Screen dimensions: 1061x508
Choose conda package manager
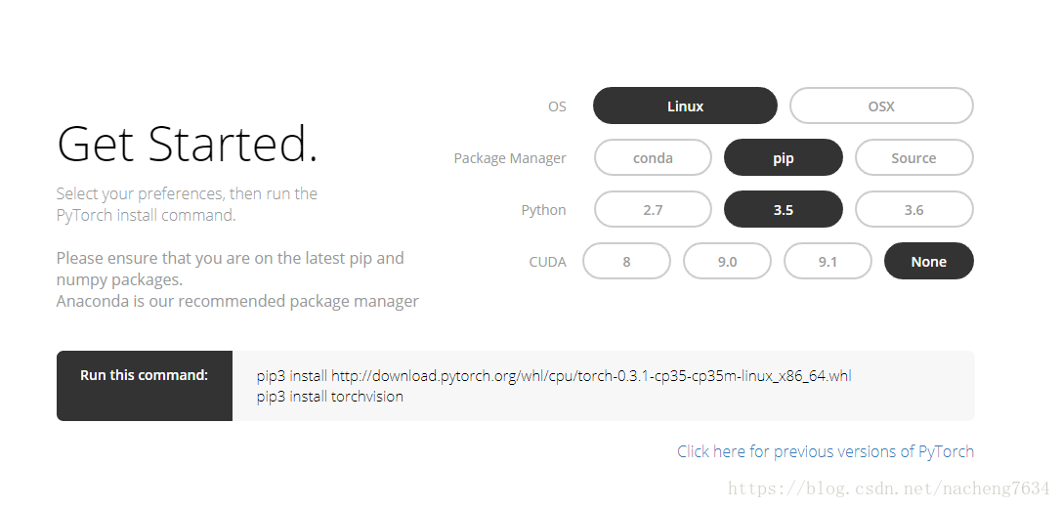coord(653,157)
